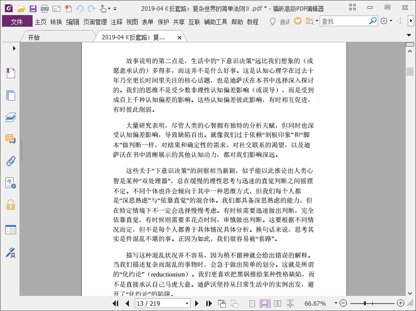Switch to the 转换 ribbon tab

pos(56,22)
